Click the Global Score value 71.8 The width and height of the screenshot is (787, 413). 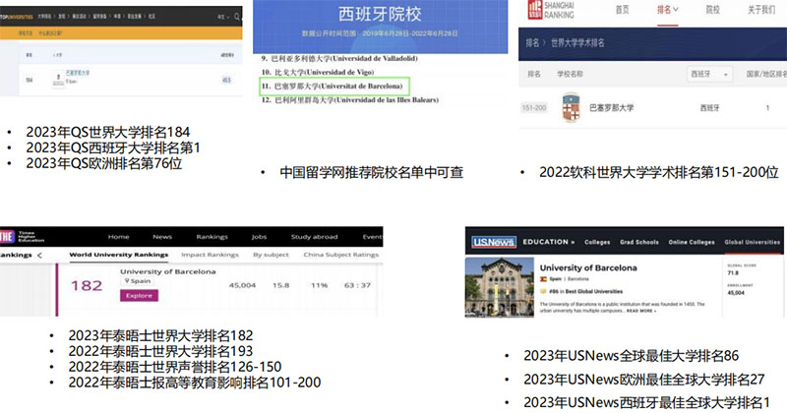click(x=733, y=273)
